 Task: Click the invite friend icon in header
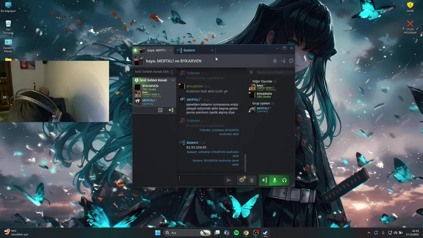tap(283, 61)
